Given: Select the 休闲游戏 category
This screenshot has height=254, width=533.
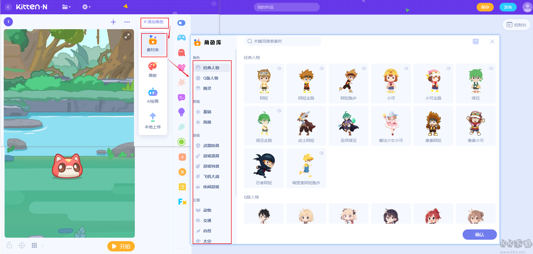Looking at the screenshot, I should click(x=212, y=187).
